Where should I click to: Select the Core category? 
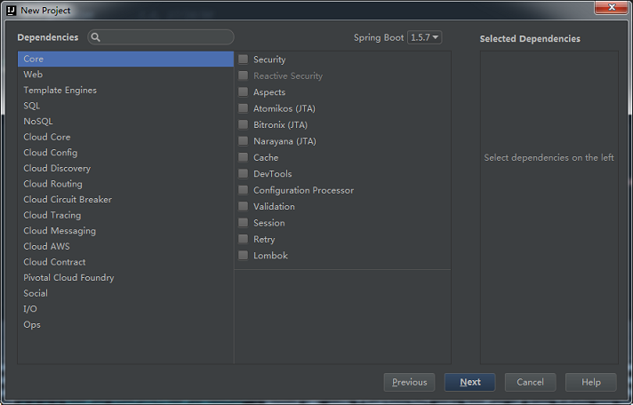point(125,59)
